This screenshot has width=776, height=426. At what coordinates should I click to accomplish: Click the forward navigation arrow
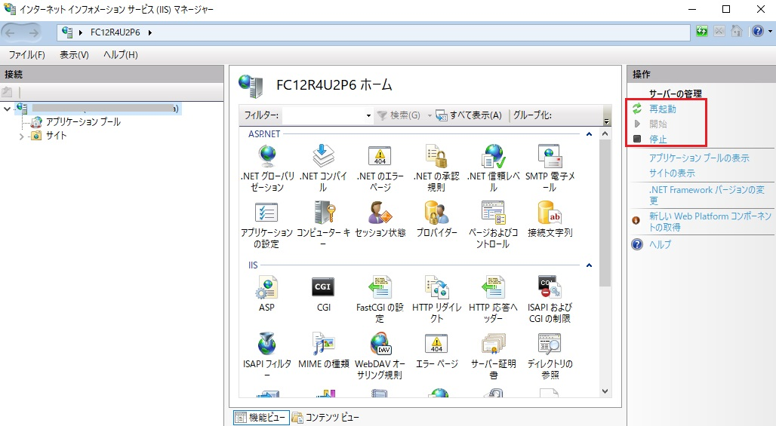[x=34, y=32]
